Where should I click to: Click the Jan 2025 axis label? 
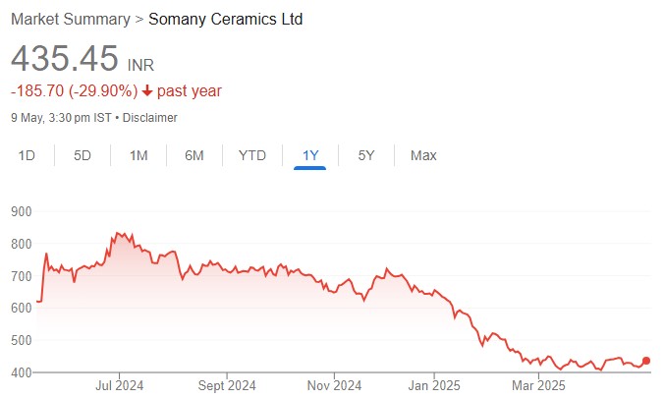tap(433, 385)
